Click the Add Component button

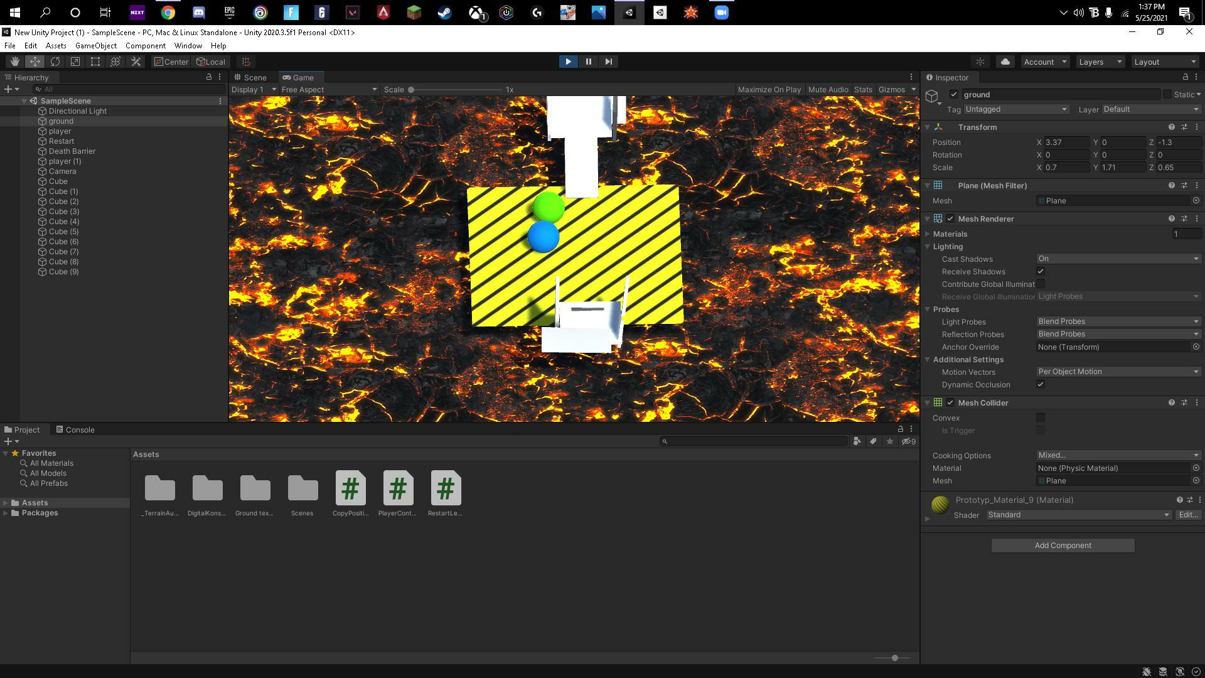[1063, 545]
